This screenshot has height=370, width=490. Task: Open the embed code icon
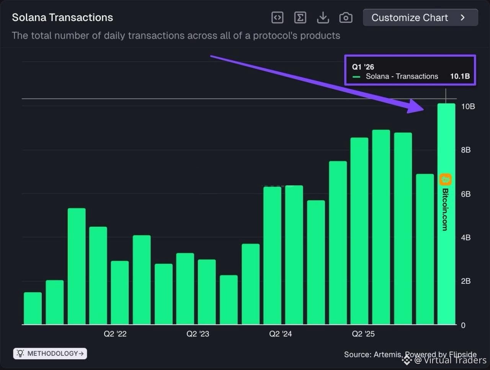(277, 18)
